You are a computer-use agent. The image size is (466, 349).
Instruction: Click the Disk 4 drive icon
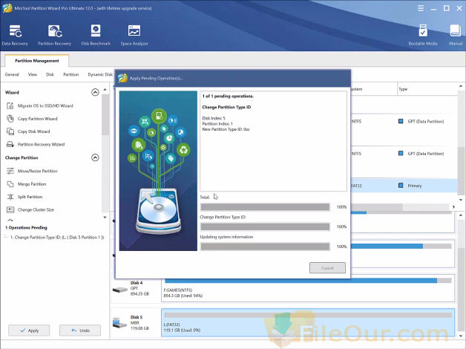click(x=120, y=290)
